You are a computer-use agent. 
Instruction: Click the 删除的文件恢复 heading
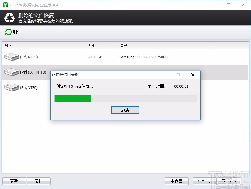point(36,15)
